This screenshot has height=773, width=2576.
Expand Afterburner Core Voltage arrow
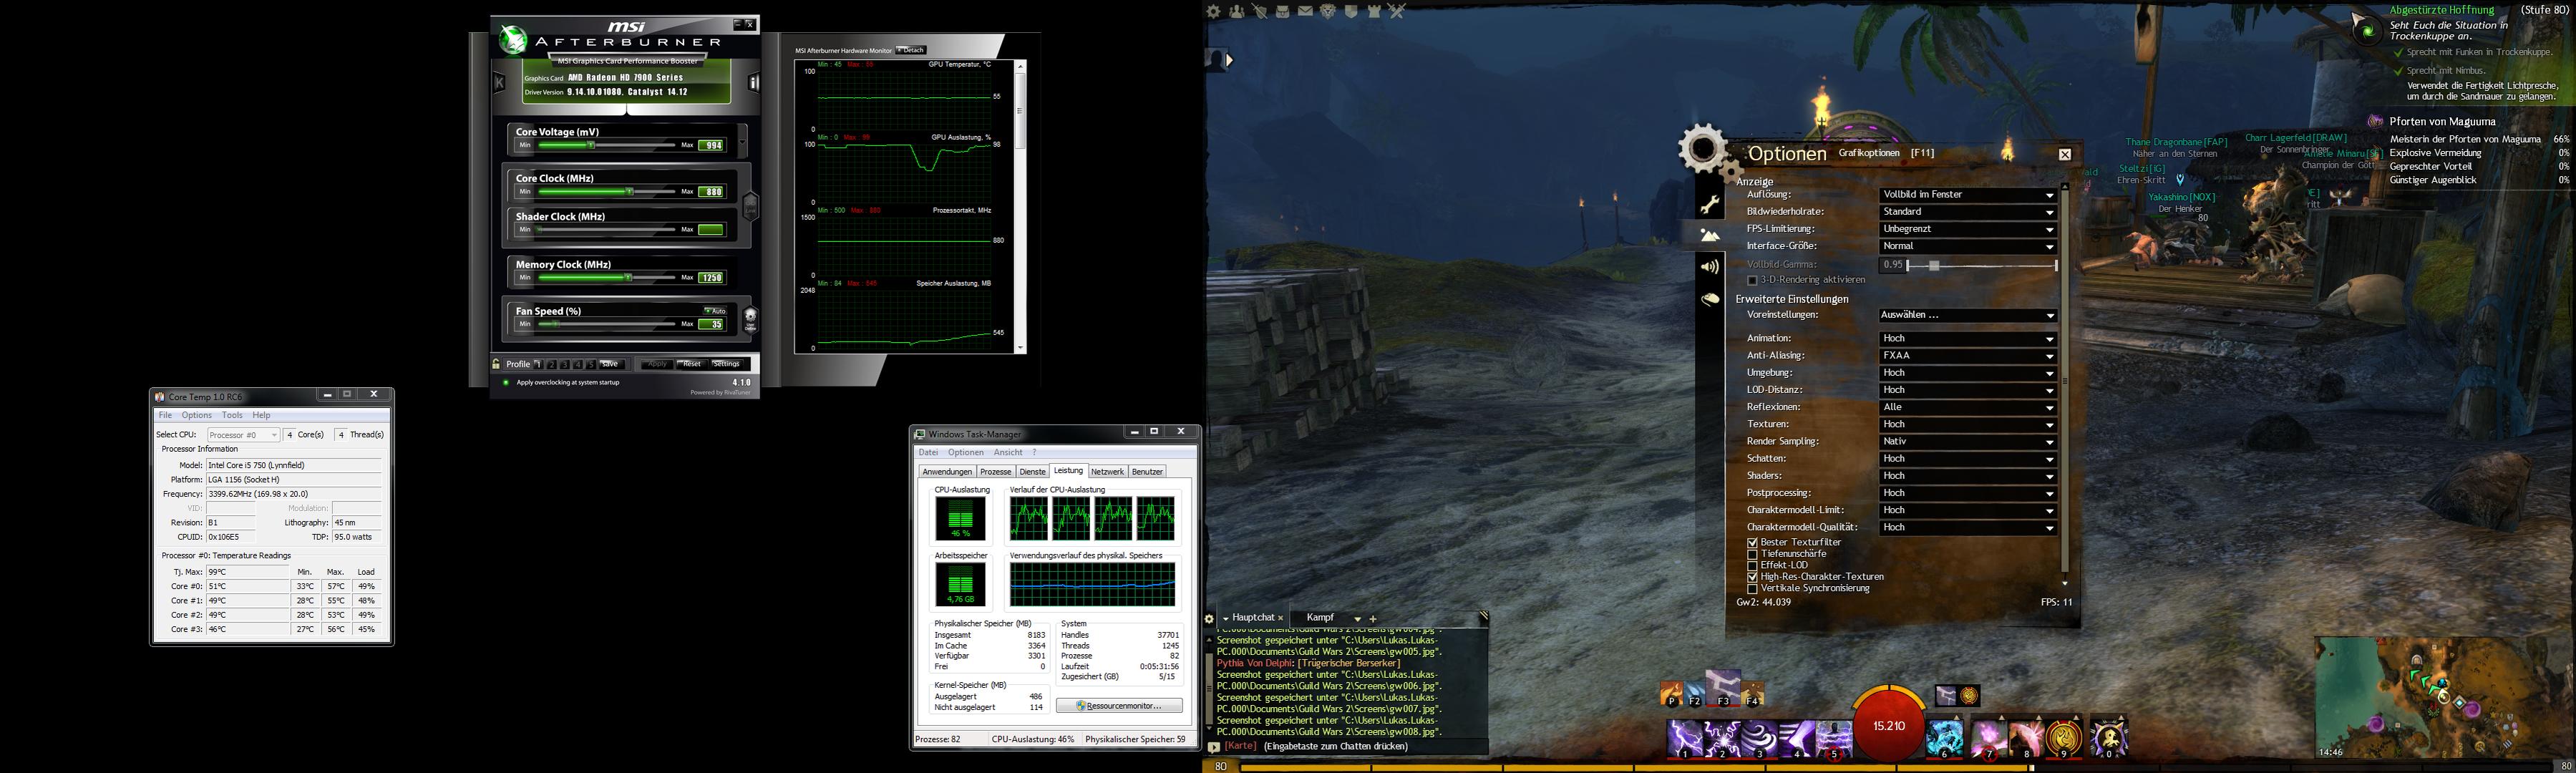click(x=742, y=141)
